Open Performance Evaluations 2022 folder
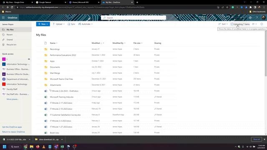The height and width of the screenshot is (150, 267). (63, 55)
